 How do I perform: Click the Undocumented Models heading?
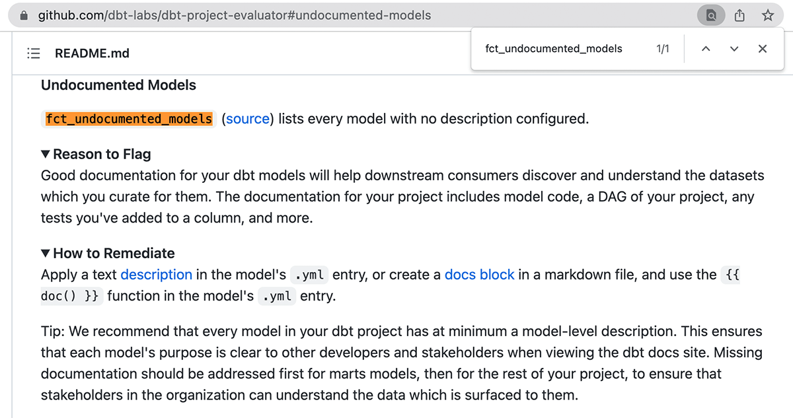point(118,85)
